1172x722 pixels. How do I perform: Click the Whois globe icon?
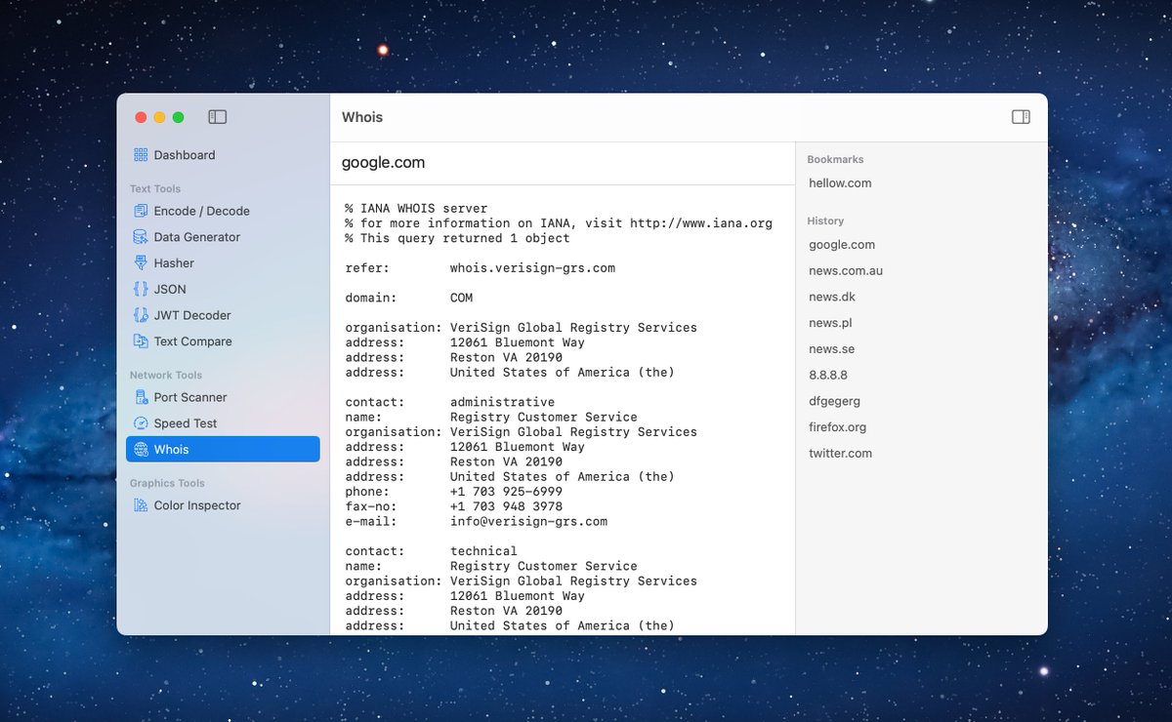[x=141, y=450]
